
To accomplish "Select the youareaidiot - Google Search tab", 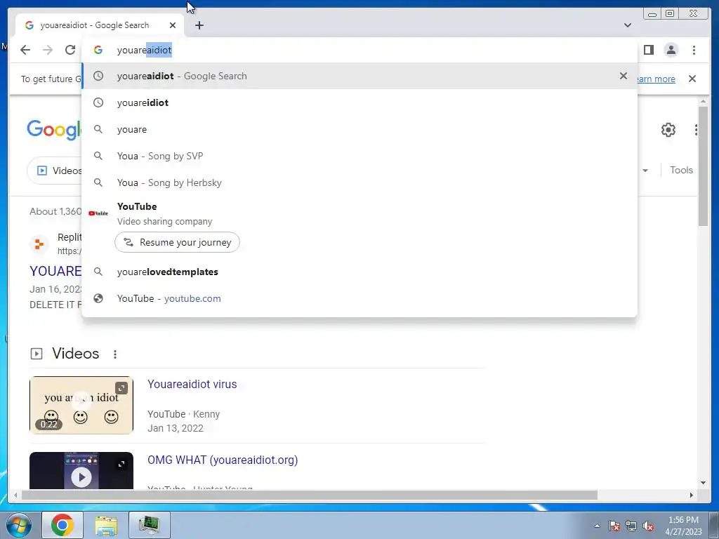I will [100, 25].
